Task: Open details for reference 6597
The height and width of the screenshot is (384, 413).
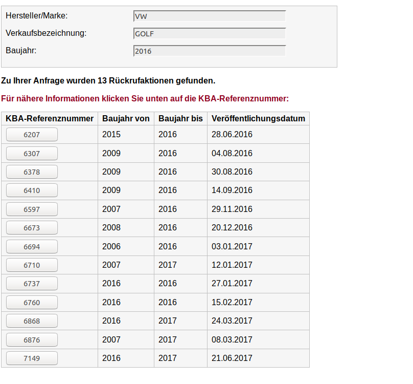Action: point(32,209)
